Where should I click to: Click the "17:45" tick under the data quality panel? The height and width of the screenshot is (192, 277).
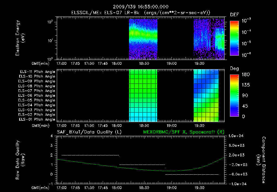coord(103,188)
